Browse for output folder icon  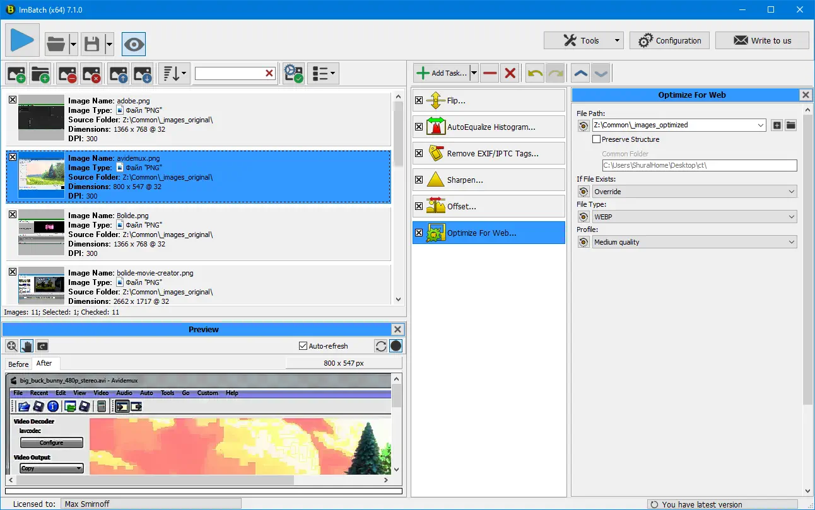click(x=790, y=125)
